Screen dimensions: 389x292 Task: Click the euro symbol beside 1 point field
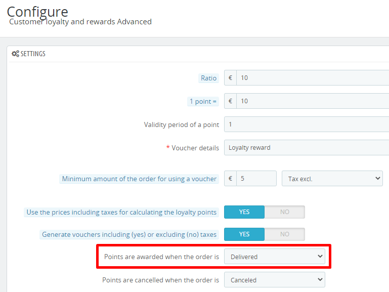coord(230,101)
